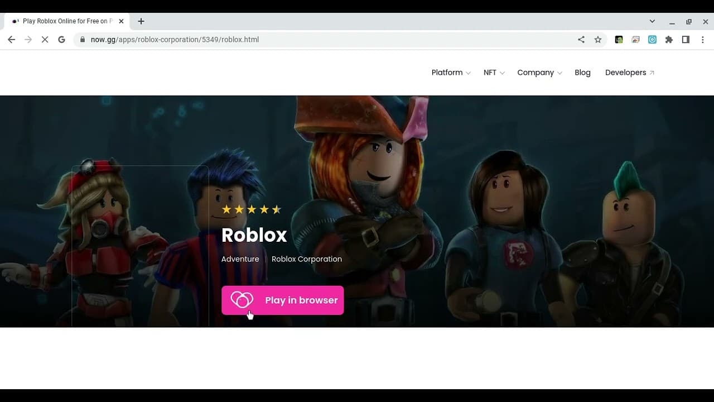Image resolution: width=714 pixels, height=402 pixels.
Task: Select the Play Roblox Online tab
Action: (67, 21)
